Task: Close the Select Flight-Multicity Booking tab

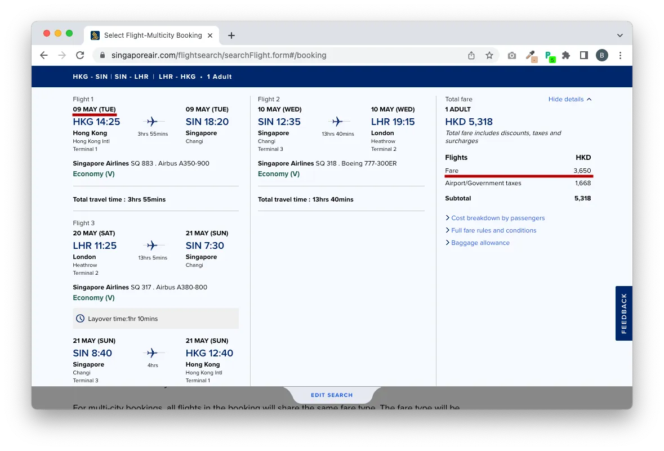Action: point(210,35)
